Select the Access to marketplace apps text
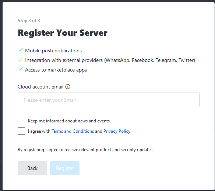 coord(56,70)
